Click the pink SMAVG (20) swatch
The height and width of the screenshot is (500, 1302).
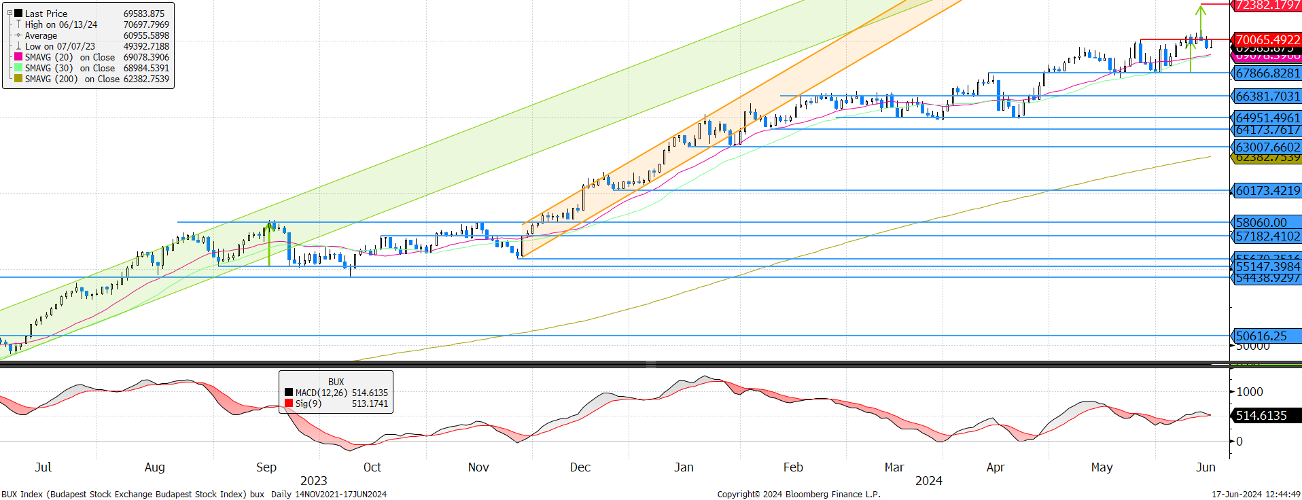pyautogui.click(x=18, y=57)
